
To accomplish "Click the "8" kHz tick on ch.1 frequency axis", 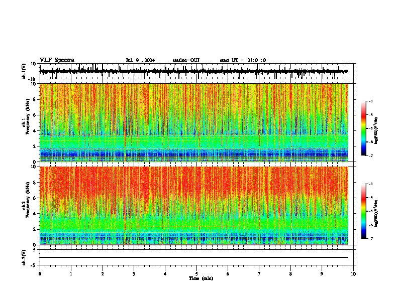I will [35, 99].
